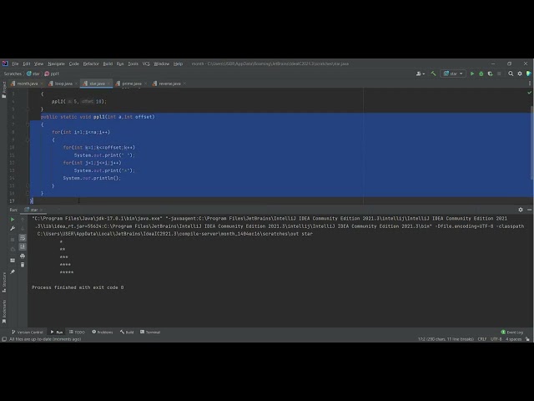Image resolution: width=534 pixels, height=401 pixels.
Task: Build project with the green hammer icon
Action: pyautogui.click(x=433, y=74)
